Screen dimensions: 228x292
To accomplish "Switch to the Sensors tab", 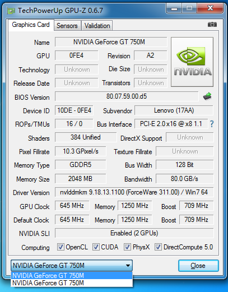I will coord(67,26).
